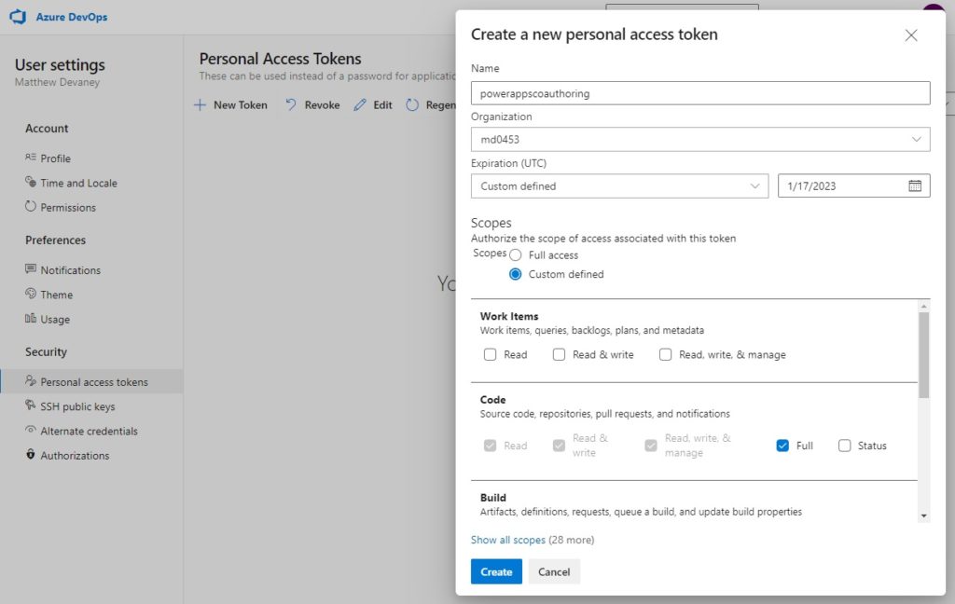
Task: Click the disabled Code Read, write, & manage checkbox
Action: tap(650, 446)
